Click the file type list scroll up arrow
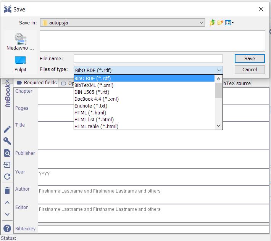This screenshot has height=241, width=271. (218, 79)
